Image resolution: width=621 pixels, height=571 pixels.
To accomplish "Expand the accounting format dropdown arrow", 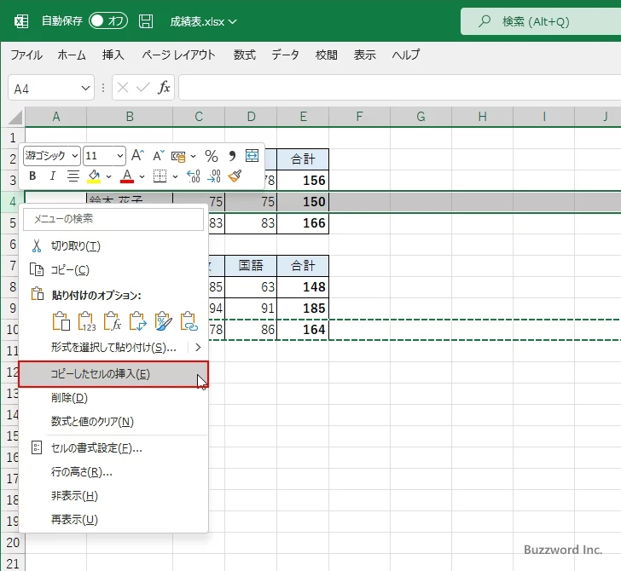I will 194,156.
